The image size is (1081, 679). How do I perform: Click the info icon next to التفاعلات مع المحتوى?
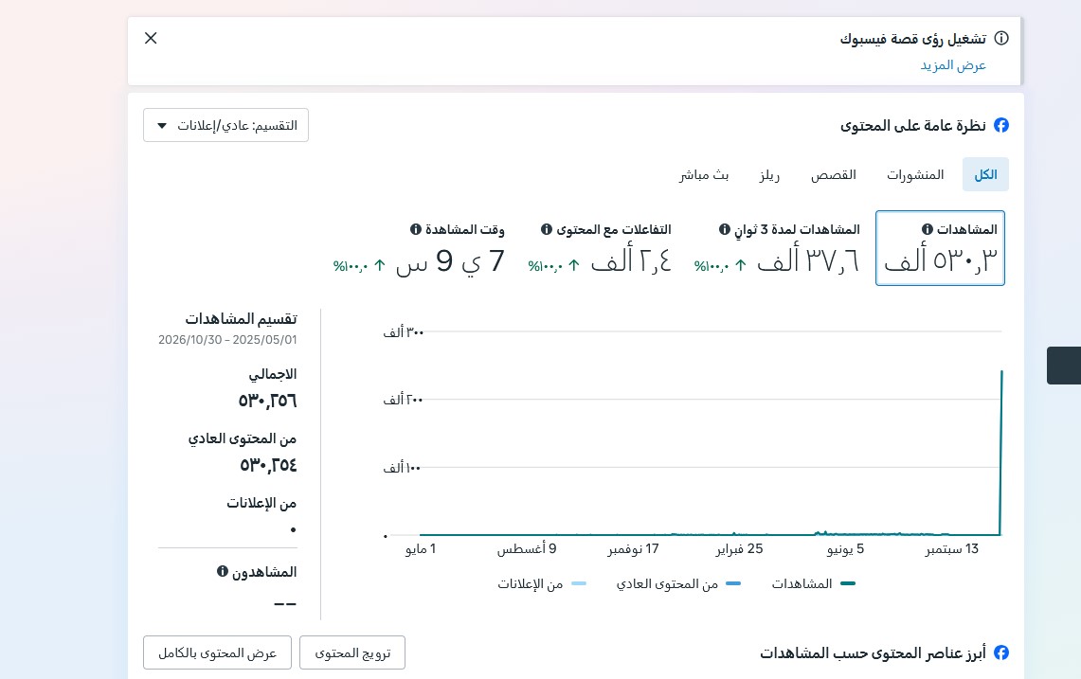pos(547,229)
